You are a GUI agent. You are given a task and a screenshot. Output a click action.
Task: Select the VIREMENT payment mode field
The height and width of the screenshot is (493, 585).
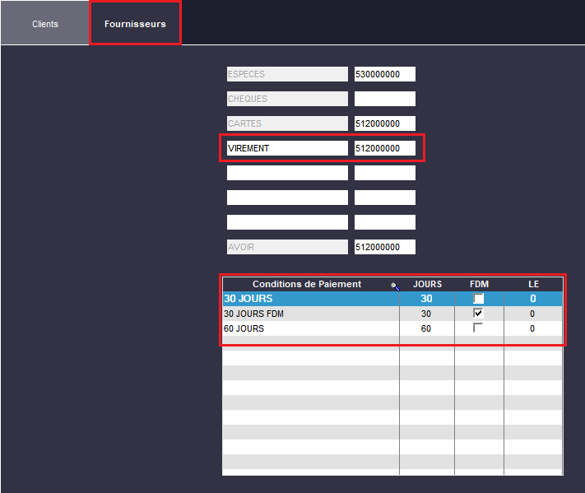pos(287,148)
